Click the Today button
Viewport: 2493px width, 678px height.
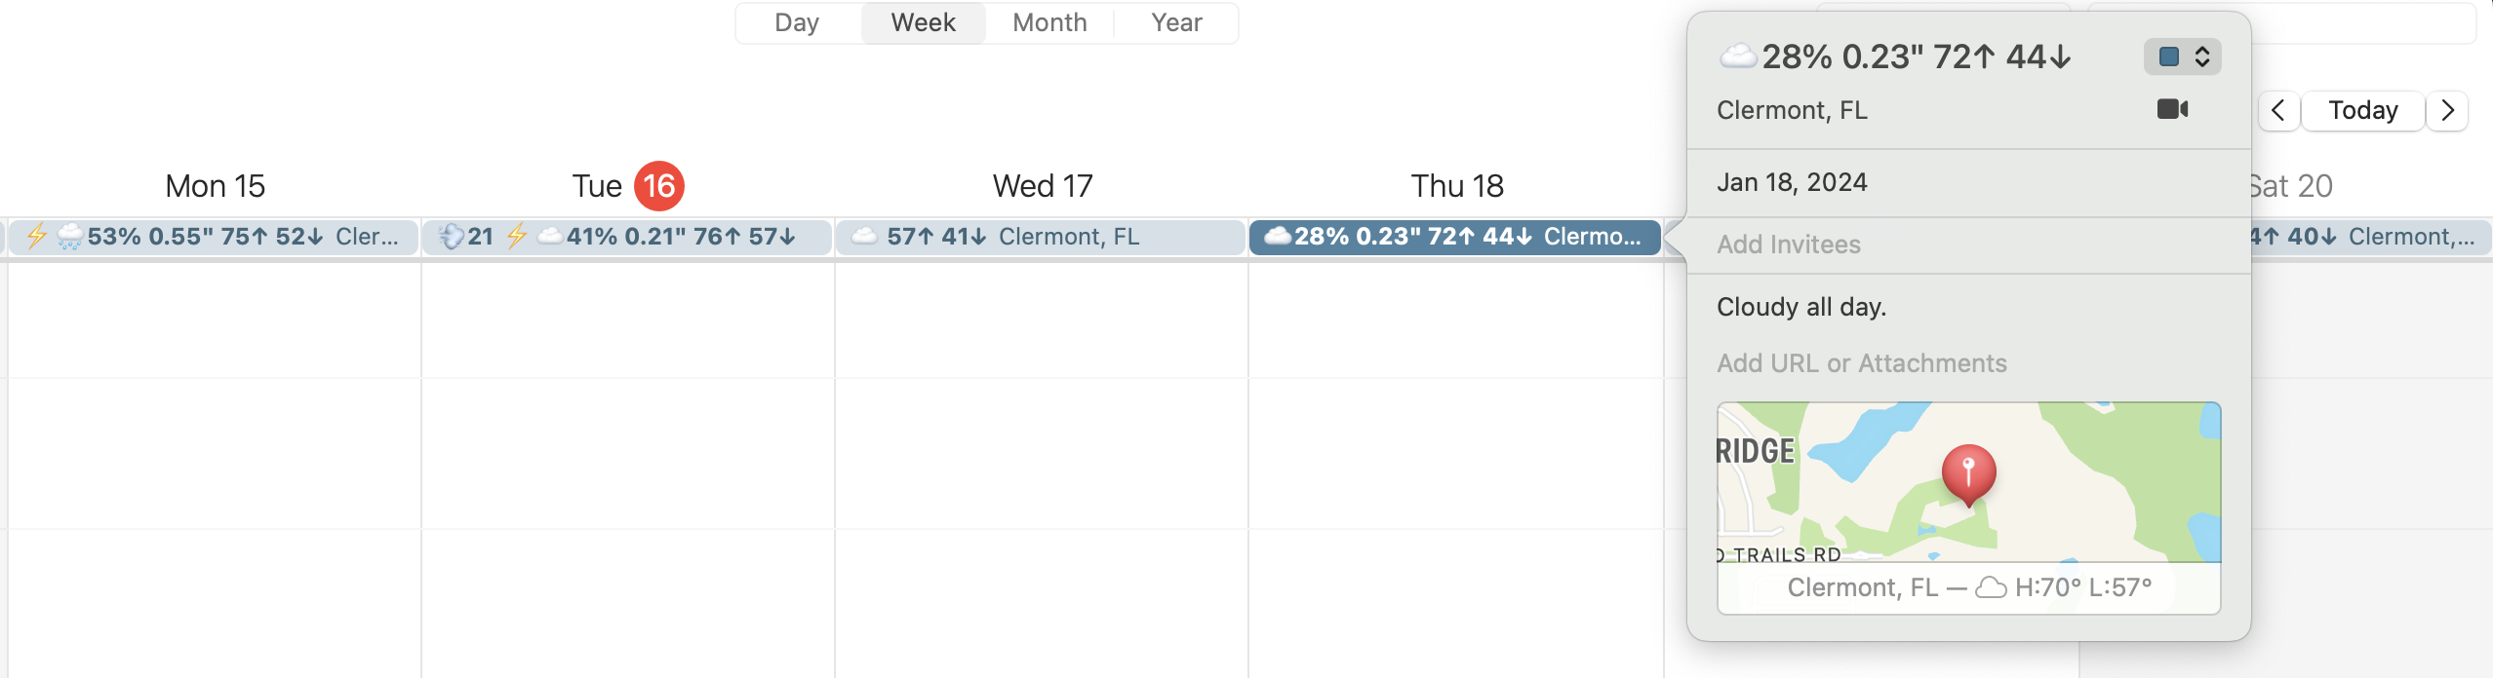tap(2363, 111)
